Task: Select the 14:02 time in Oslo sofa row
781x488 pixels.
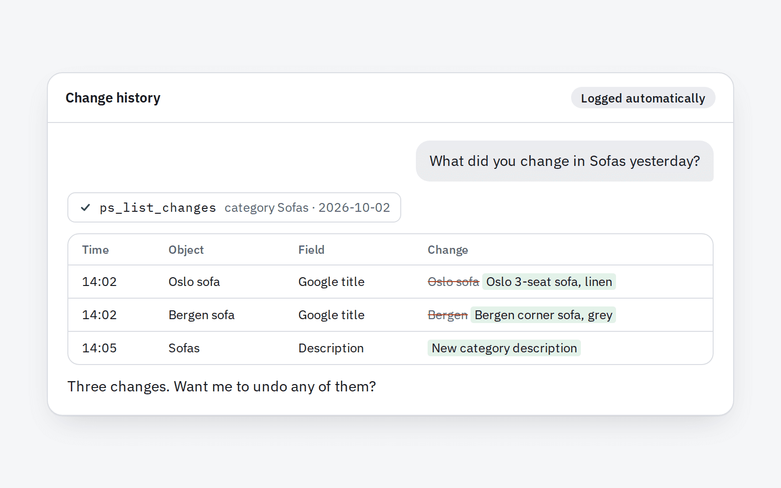Action: click(x=100, y=282)
